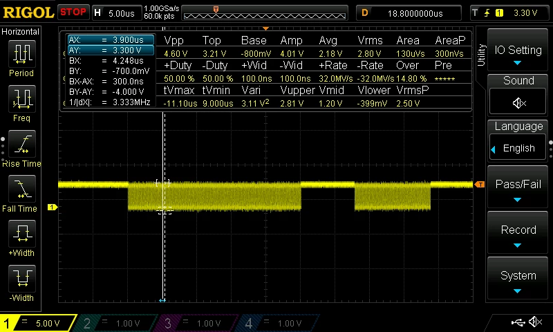This screenshot has width=553, height=332.
Task: Click the Vupper value 2.81 V
Action: point(292,103)
